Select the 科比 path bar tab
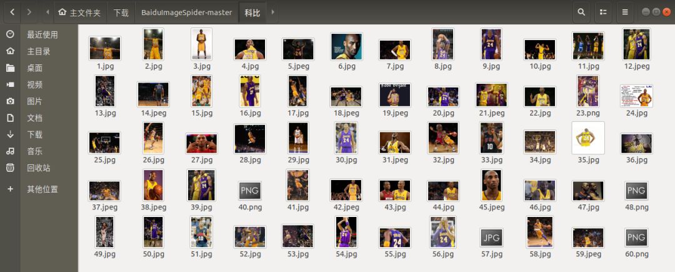The image size is (675, 272). [252, 13]
